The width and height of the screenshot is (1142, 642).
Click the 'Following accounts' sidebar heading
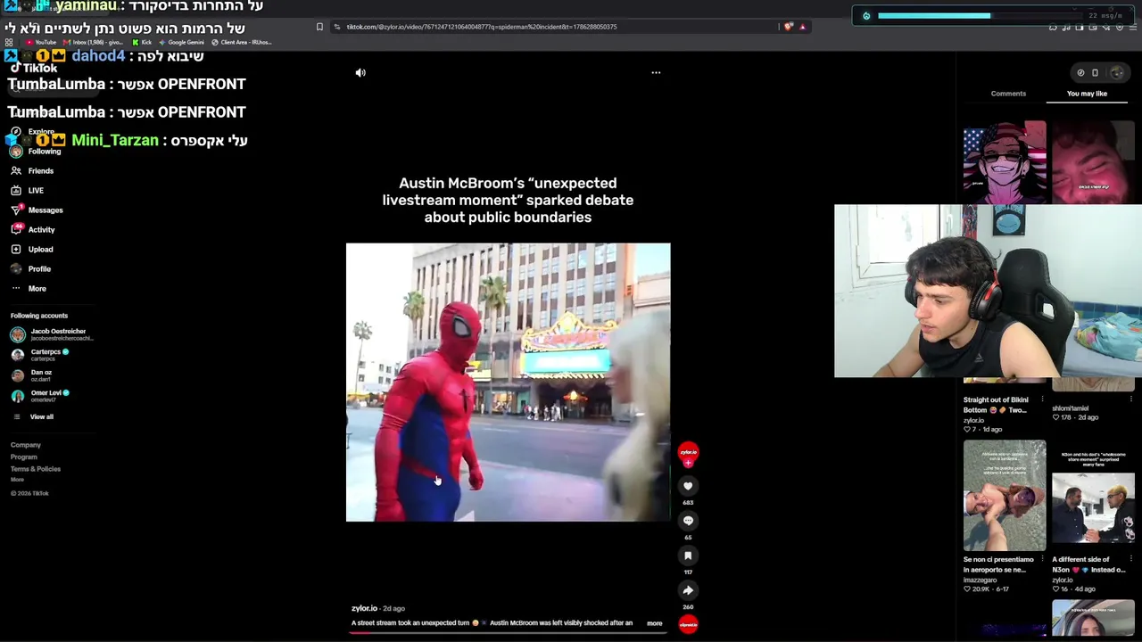click(39, 316)
